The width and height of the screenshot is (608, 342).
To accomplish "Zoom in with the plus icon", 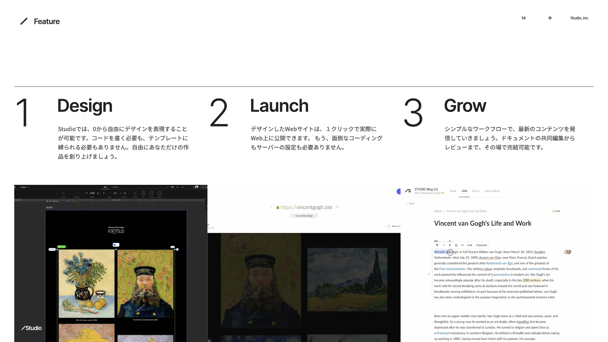I will pyautogui.click(x=178, y=187).
